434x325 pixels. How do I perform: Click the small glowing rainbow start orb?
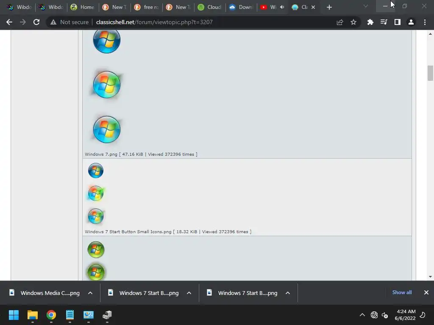click(96, 193)
